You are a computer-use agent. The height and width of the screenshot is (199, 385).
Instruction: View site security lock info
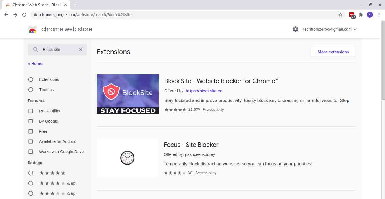[x=35, y=15]
